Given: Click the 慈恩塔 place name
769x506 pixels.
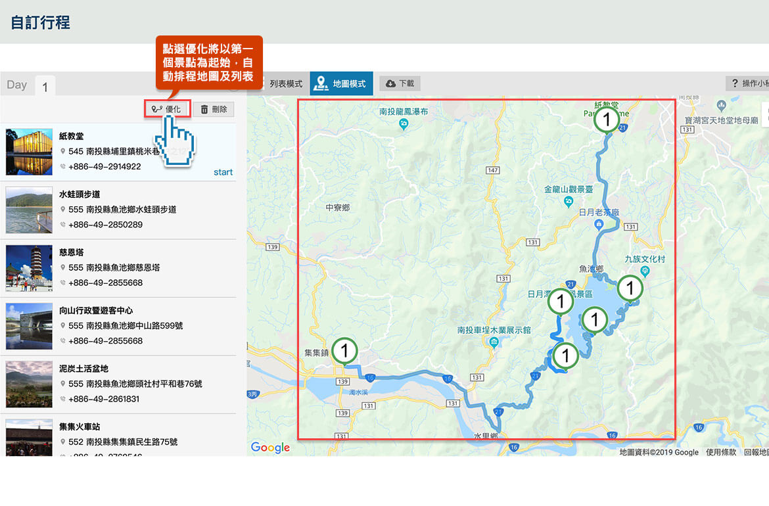Looking at the screenshot, I should 72,252.
